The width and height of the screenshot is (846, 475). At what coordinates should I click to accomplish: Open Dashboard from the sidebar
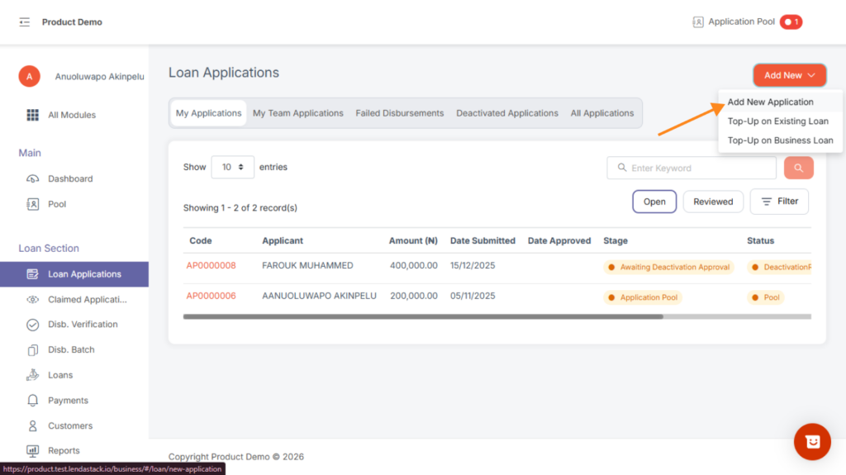[69, 178]
